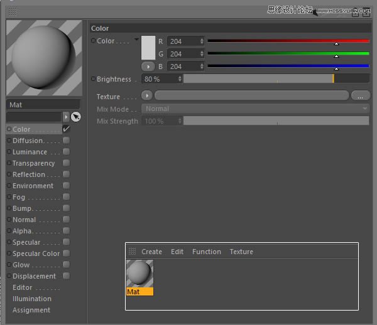Viewport: 377px width, 325px height.
Task: Open the Mix Mode Normal dropdown
Action: click(255, 109)
